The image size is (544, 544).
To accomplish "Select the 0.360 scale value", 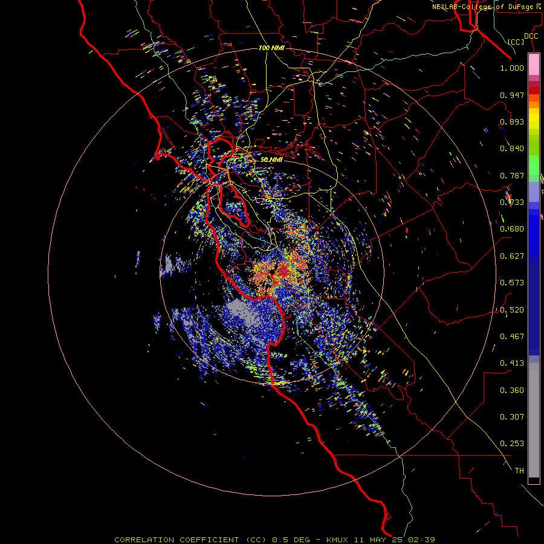I will (x=512, y=390).
